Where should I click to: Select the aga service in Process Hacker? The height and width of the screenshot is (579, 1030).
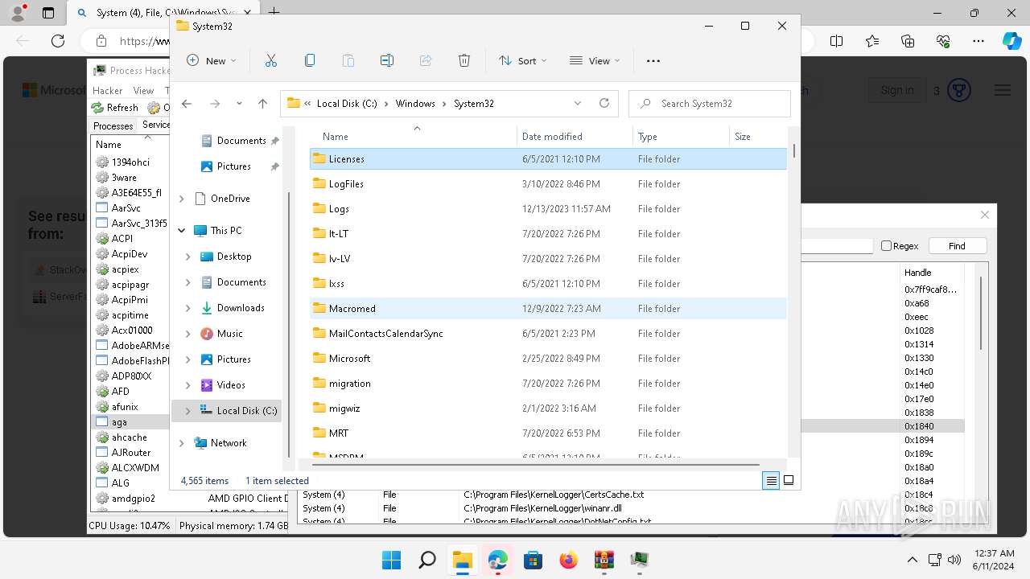click(119, 422)
